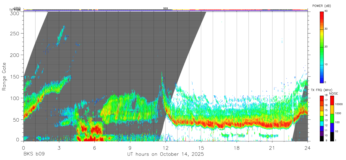346x160 pixels.
Task: Click the 150 tick on the range gate axis
Action: click(15, 76)
